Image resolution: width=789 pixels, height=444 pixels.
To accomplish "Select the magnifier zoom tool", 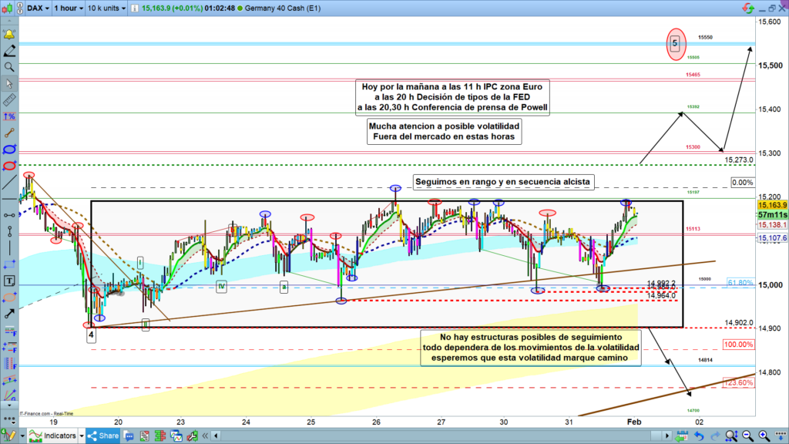I will [x=9, y=67].
